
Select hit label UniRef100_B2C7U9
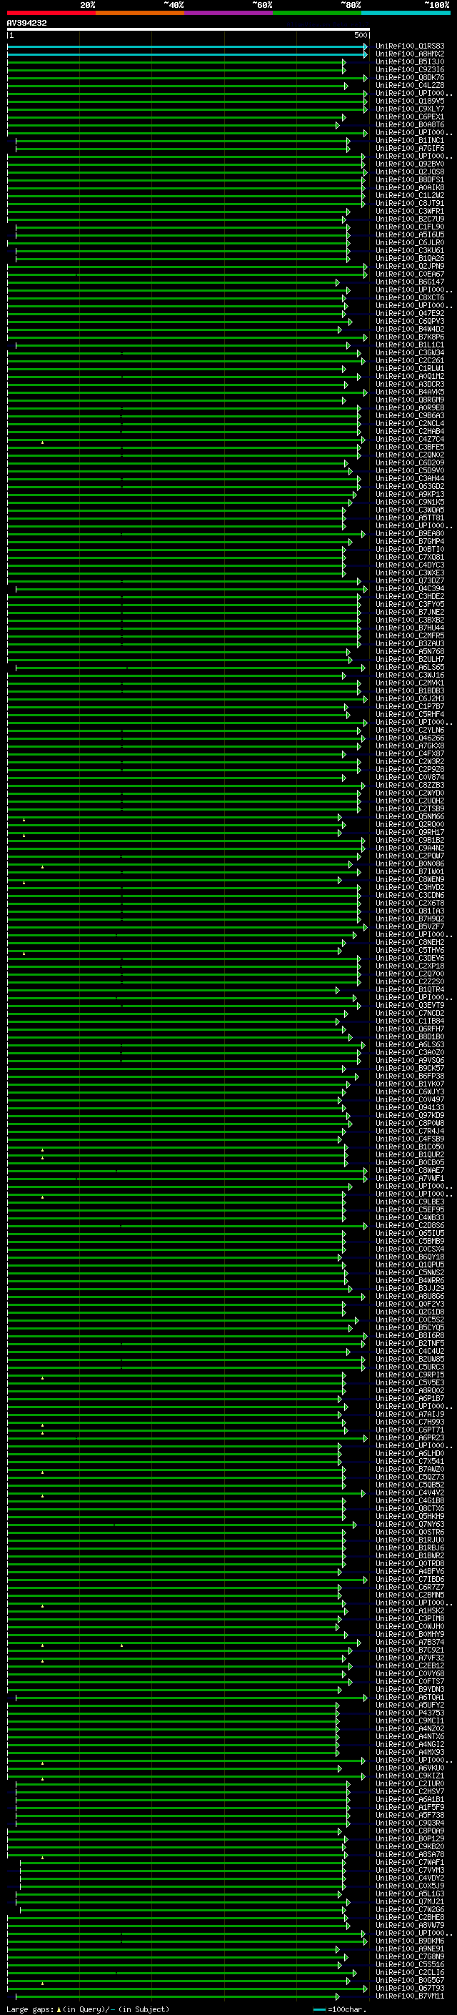coord(410,219)
